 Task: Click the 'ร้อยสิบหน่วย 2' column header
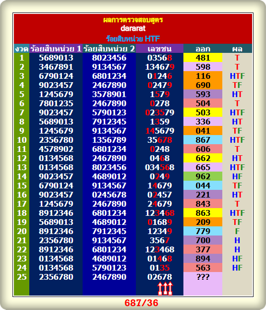pyautogui.click(x=109, y=49)
